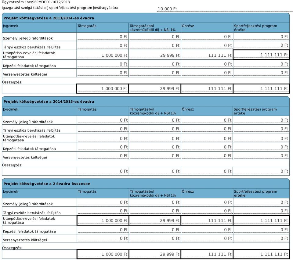Click Támogatás field of 2013/2014 Tárgyi eszköz beruházás

[x=103, y=45]
